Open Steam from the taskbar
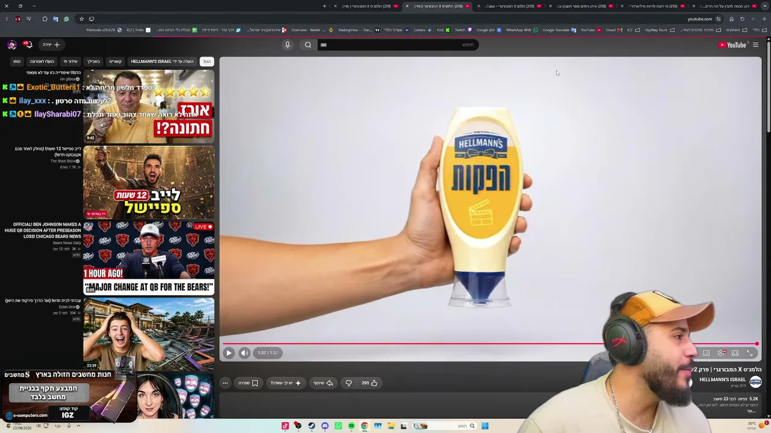Viewport: 771px width, 433px height. pos(311,426)
